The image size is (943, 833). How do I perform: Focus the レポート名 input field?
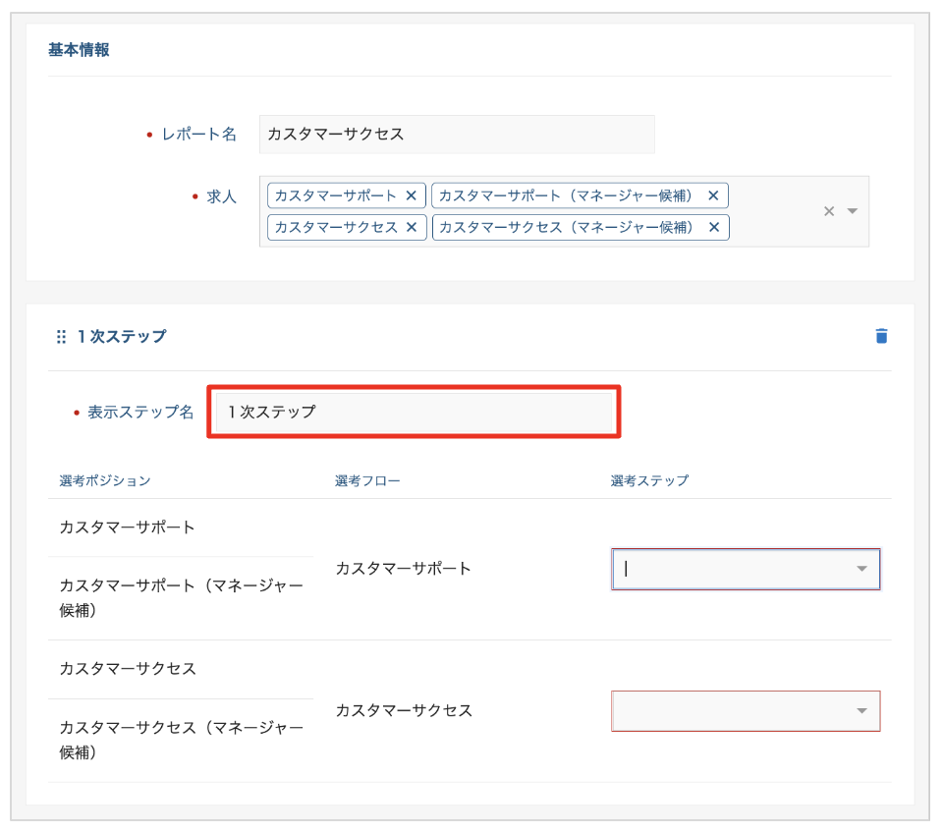[457, 135]
